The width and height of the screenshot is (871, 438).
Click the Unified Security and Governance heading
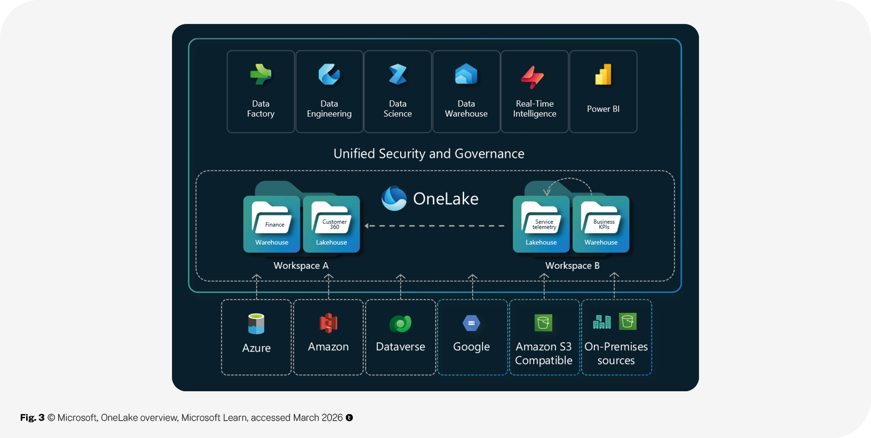click(x=429, y=154)
